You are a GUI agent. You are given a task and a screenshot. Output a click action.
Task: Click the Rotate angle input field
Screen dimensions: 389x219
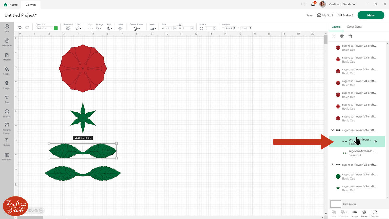[209, 28]
